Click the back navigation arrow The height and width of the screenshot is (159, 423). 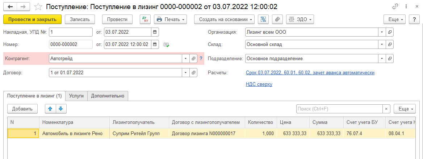coord(10,7)
